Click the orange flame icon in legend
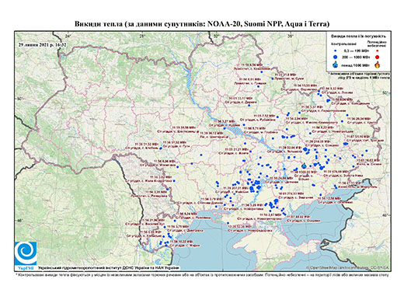404x286 pixels. (377, 65)
